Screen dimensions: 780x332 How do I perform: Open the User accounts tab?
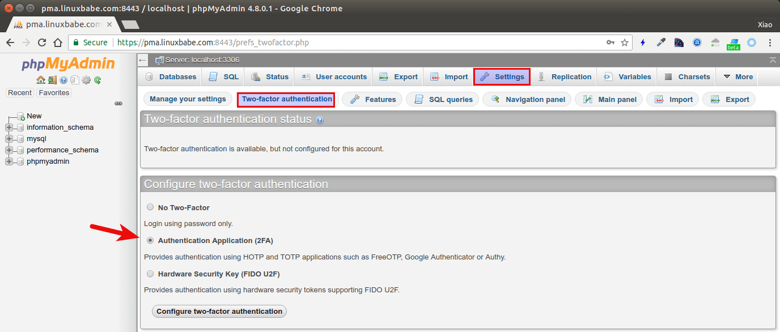click(x=334, y=77)
